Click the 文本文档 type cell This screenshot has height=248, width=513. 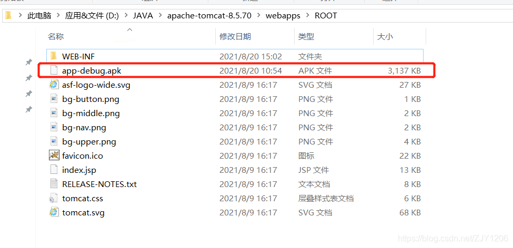click(314, 184)
